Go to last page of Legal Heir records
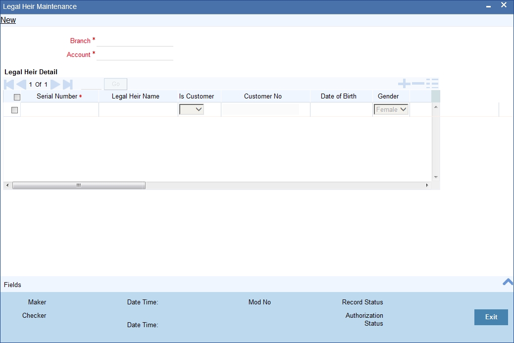Screen dimensions: 514x343 (67, 85)
